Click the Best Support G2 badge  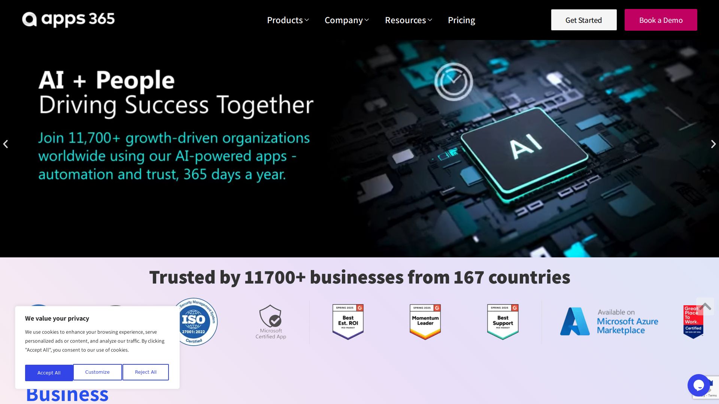[503, 322]
